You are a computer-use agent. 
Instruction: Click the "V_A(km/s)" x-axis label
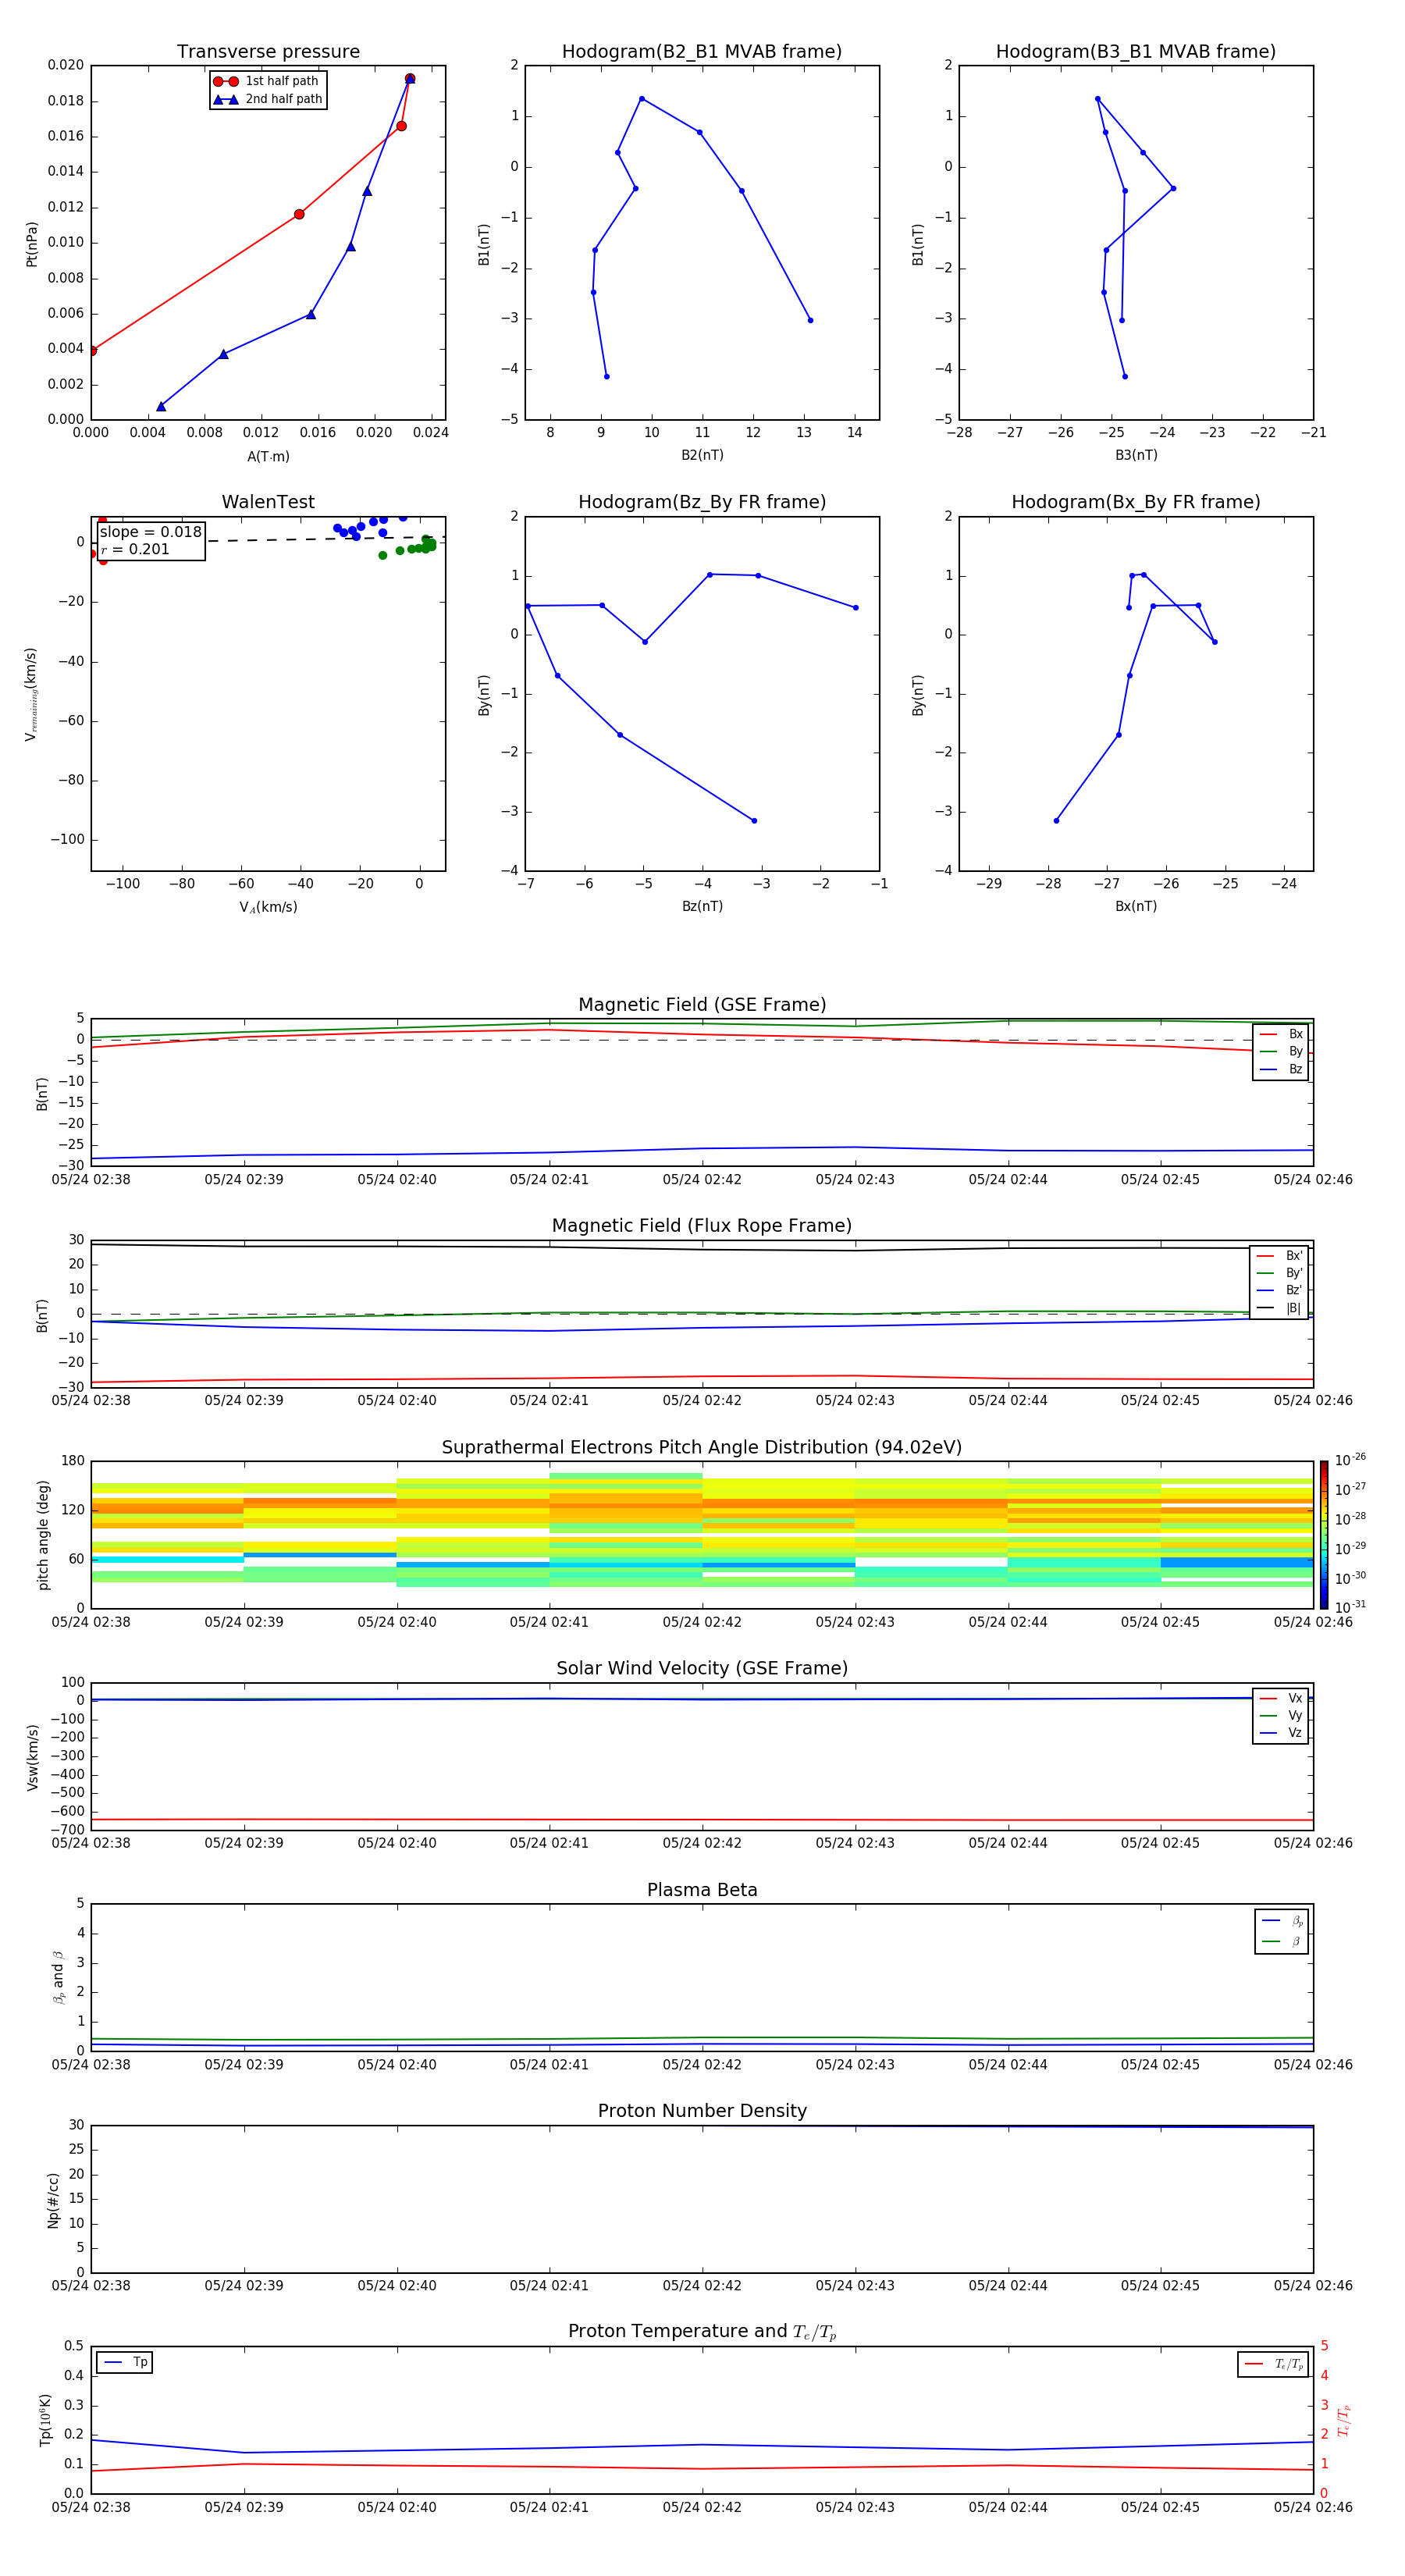click(268, 907)
